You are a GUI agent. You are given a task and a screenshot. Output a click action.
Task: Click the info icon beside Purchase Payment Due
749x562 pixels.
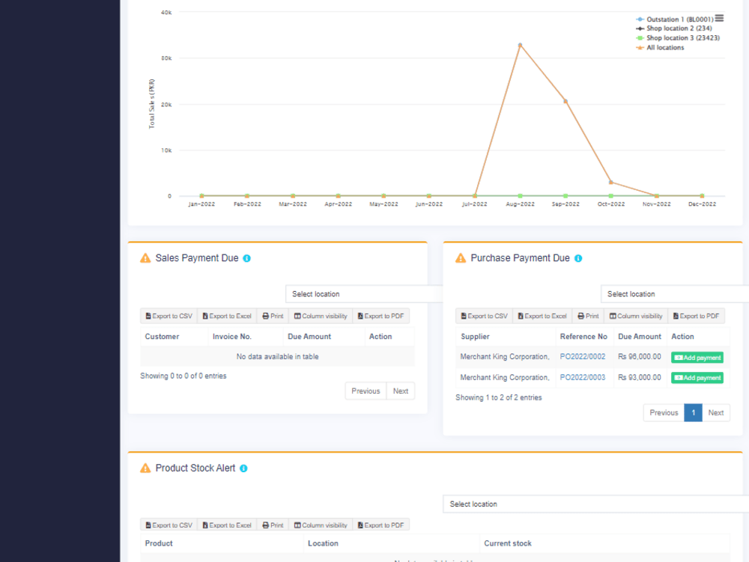[x=577, y=257]
